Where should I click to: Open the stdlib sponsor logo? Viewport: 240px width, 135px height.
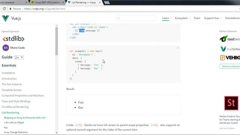[x=13, y=39]
